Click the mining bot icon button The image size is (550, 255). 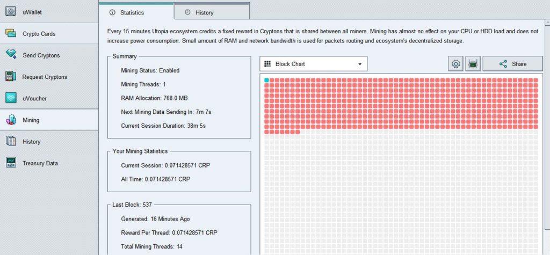click(x=473, y=64)
